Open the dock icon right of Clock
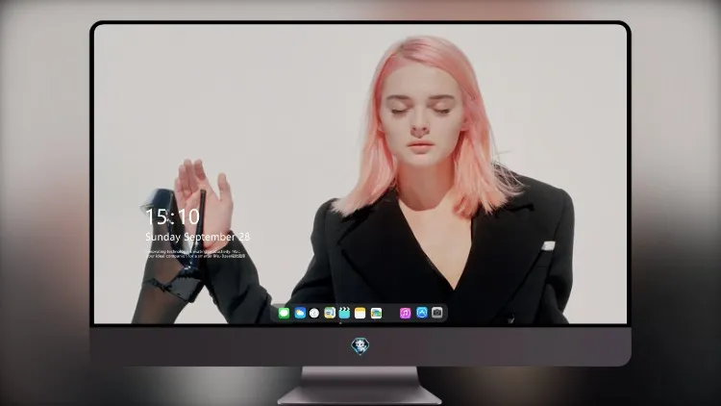The image size is (721, 406). (330, 313)
